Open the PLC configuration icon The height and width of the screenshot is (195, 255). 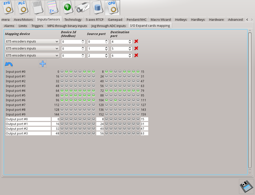[x=22, y=7]
